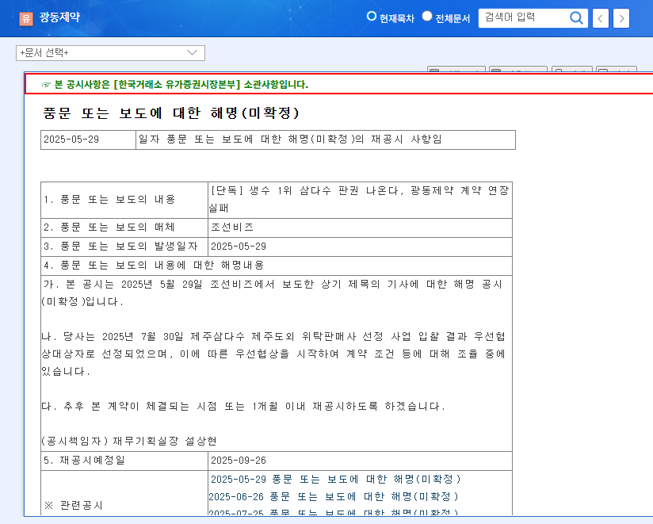Click (공시책임자) 재무기획실장 설상현 line
653x524 pixels.
[129, 441]
